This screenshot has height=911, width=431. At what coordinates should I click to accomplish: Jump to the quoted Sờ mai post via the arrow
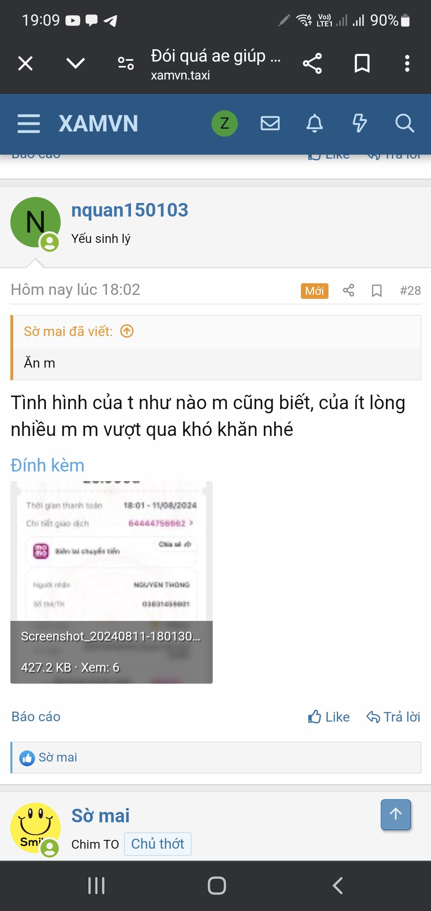tap(127, 331)
